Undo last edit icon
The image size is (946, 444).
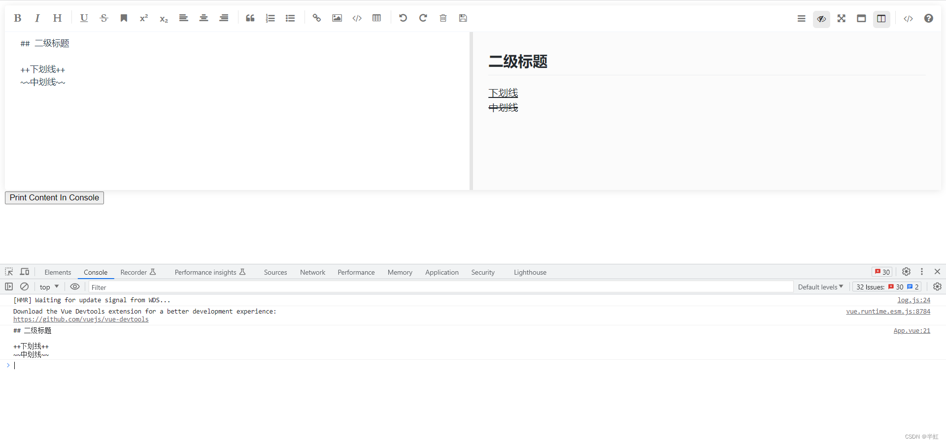point(403,18)
